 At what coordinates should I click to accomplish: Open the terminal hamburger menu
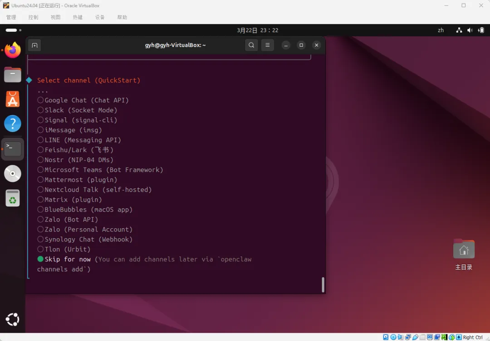(268, 45)
